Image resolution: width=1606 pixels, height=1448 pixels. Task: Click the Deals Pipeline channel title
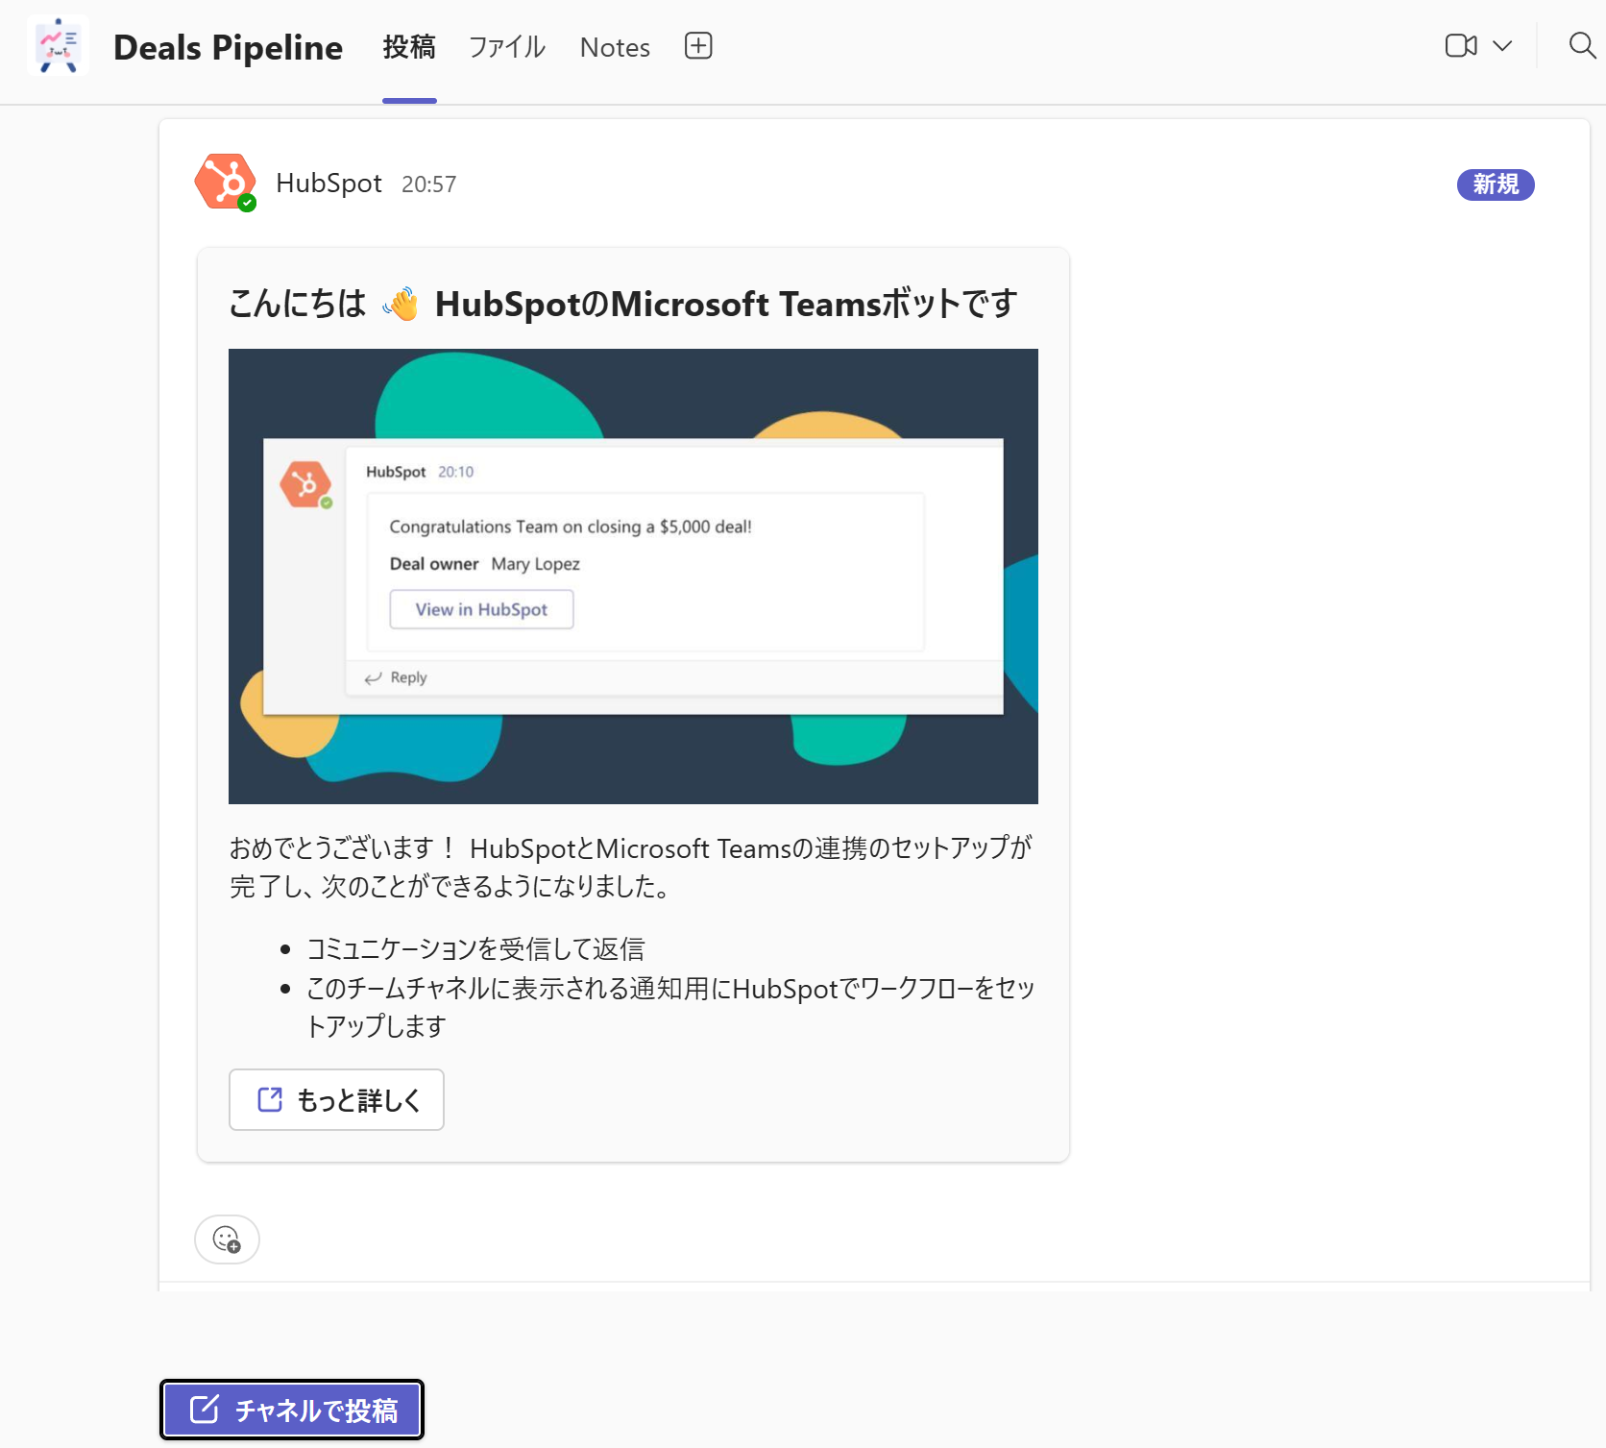point(228,47)
